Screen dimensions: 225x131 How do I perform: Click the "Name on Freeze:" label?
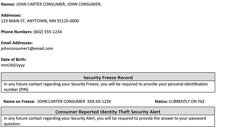pyautogui.click(x=19, y=102)
